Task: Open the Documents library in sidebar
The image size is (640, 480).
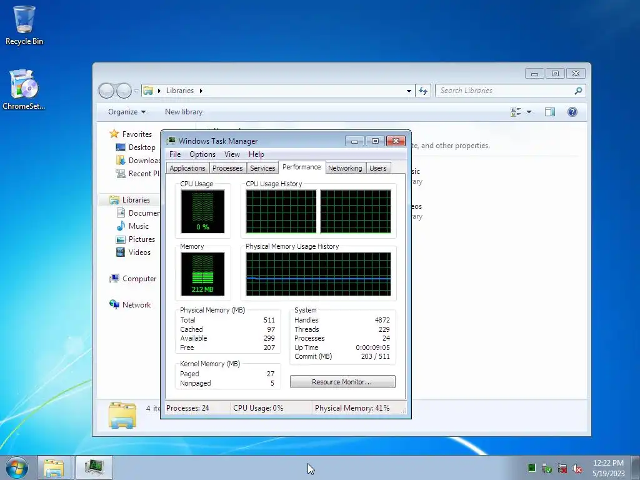Action: [x=138, y=212]
